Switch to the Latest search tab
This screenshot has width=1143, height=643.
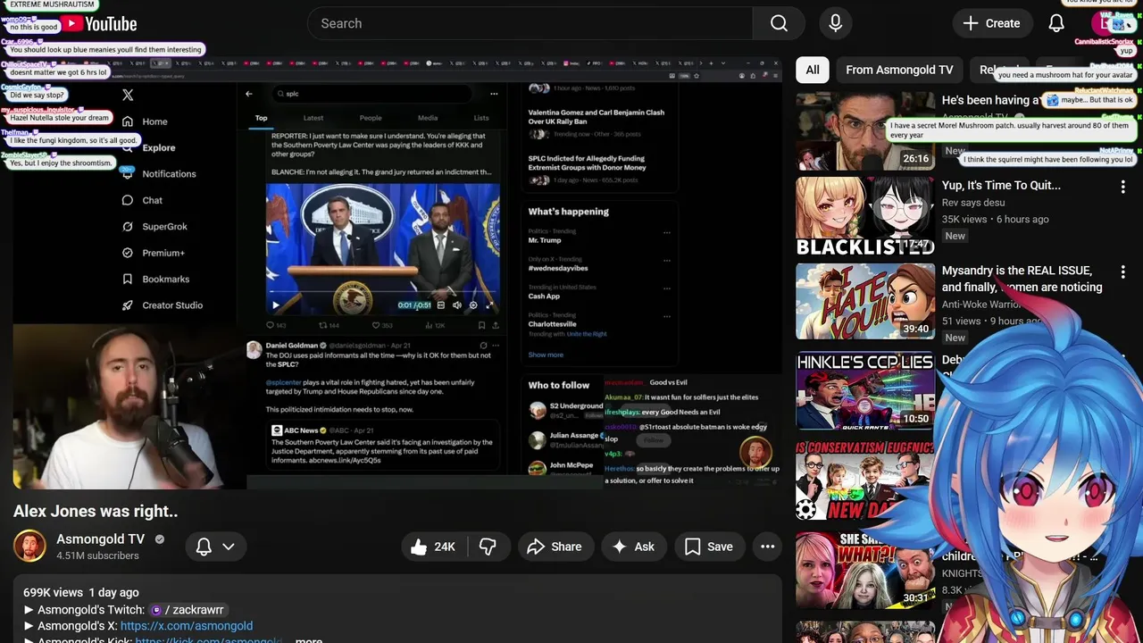point(313,118)
